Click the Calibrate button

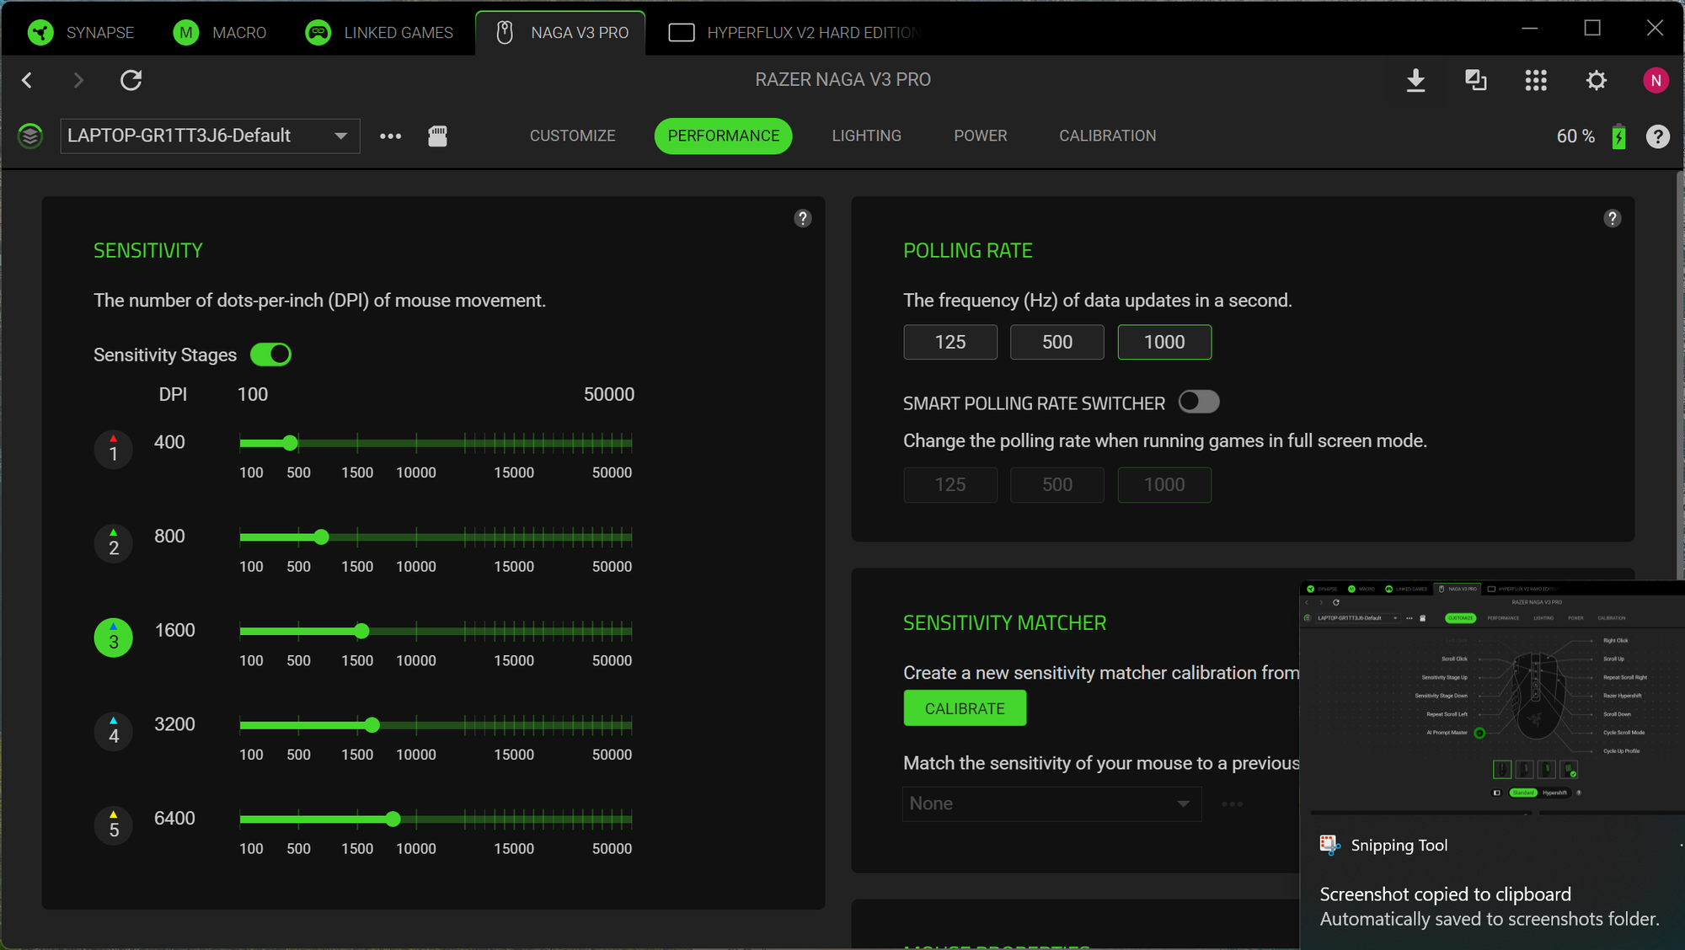coord(965,708)
